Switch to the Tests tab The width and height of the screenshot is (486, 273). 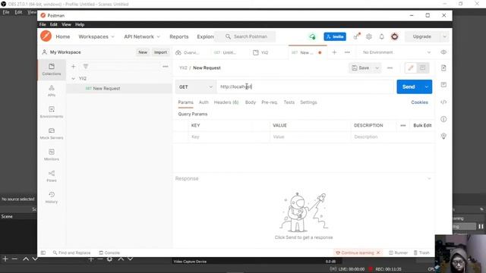(x=289, y=102)
